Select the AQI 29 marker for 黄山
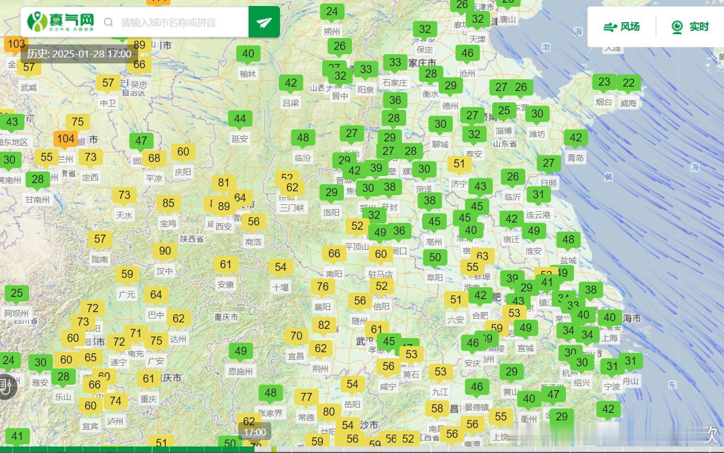Image resolution: width=724 pixels, height=453 pixels. [512, 372]
